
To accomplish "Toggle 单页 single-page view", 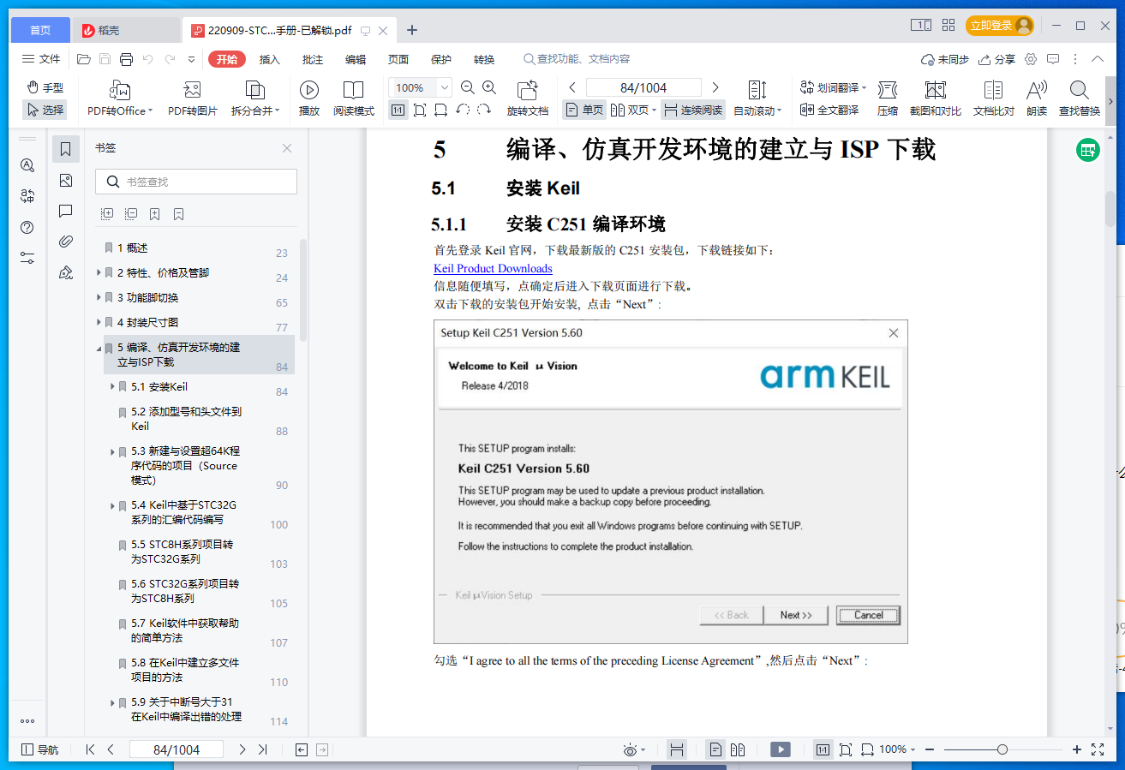I will click(x=584, y=110).
